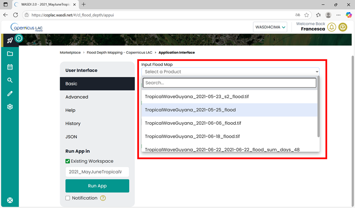Click the product Search field
355x208 pixels.
pyautogui.click(x=230, y=83)
